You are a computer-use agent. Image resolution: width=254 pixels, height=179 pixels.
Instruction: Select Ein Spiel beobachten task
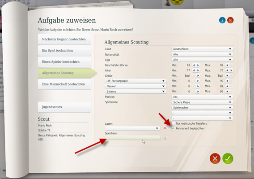(64, 50)
